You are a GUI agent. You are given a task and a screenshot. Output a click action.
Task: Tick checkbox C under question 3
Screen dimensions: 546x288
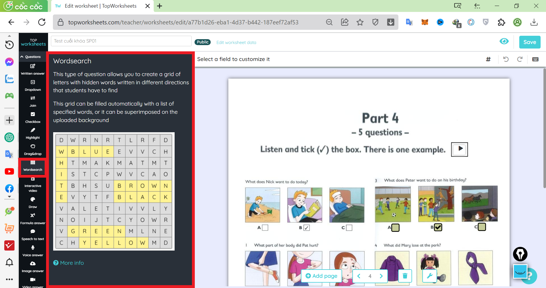(x=482, y=227)
